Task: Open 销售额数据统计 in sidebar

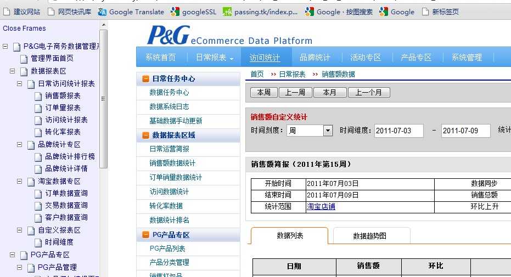Action: pyautogui.click(x=172, y=163)
